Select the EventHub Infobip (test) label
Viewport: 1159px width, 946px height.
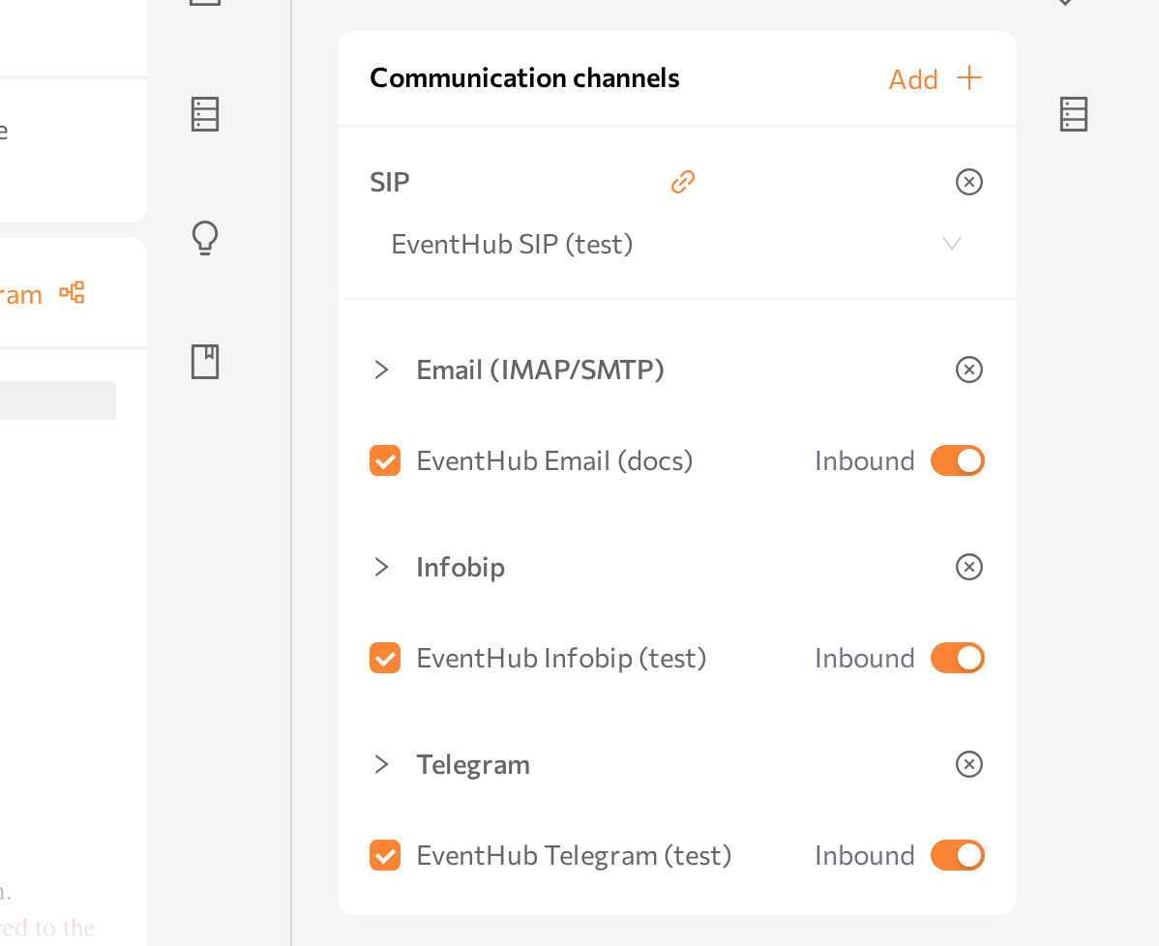pos(561,658)
